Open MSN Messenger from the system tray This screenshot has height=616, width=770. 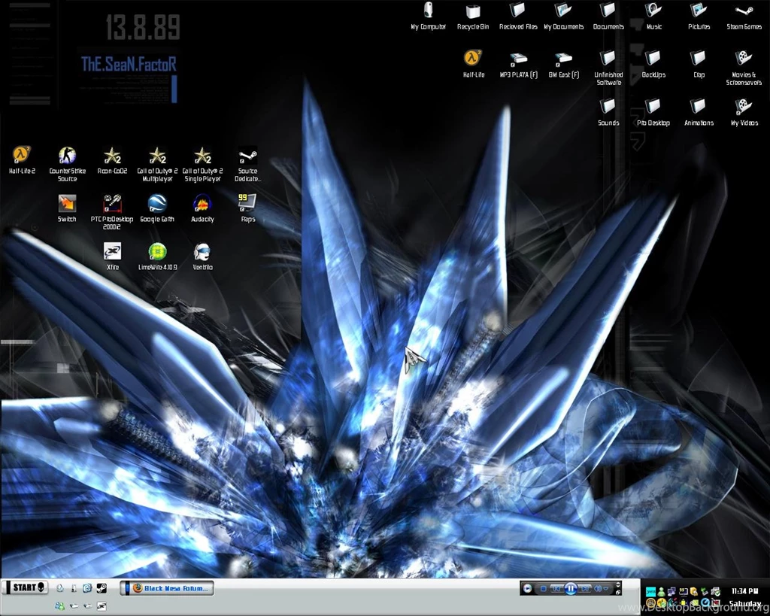[x=661, y=591]
